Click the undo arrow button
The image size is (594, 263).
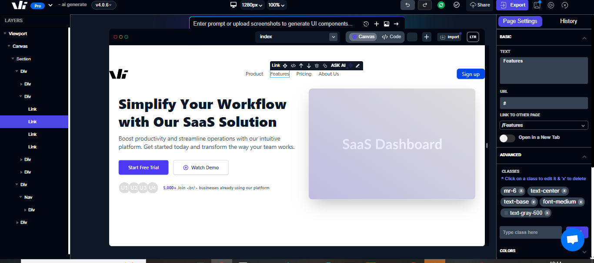point(407,5)
